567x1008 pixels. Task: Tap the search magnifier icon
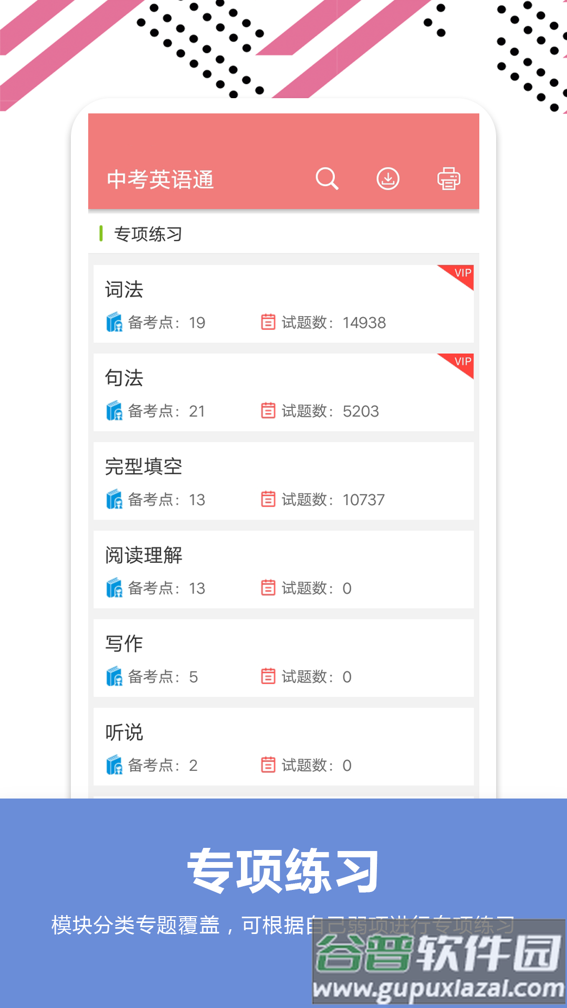coord(327,179)
